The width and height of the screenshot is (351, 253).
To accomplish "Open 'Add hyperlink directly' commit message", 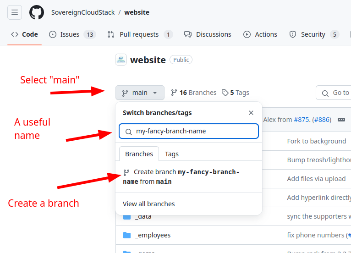I will click(x=319, y=198).
